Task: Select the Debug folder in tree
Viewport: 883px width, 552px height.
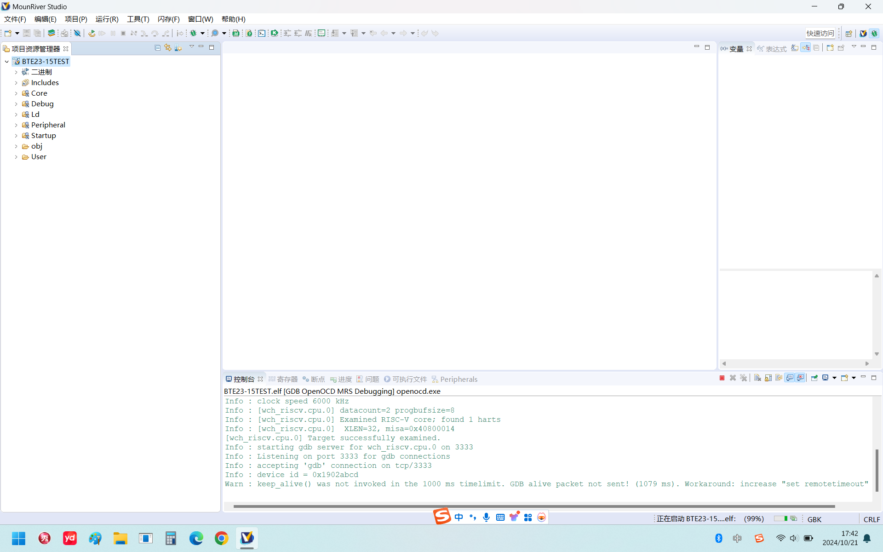Action: tap(42, 104)
